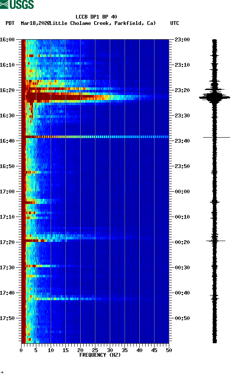Click the 'PDT' timezone label
The height and width of the screenshot is (377, 233).
tap(10, 23)
